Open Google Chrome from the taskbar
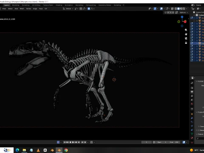The width and height of the screenshot is (204, 153). point(66,150)
